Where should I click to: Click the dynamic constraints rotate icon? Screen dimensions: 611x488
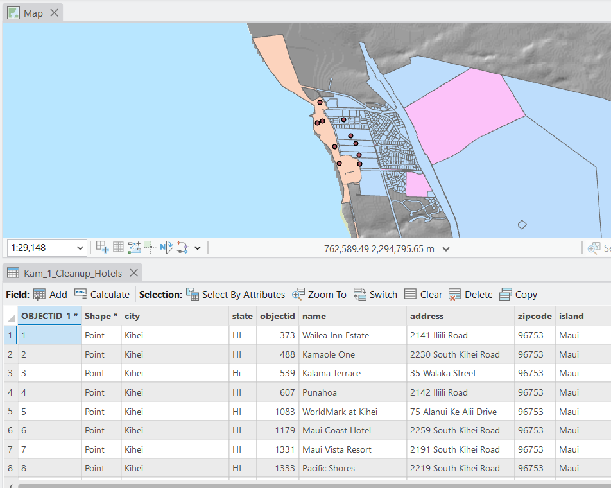click(182, 247)
